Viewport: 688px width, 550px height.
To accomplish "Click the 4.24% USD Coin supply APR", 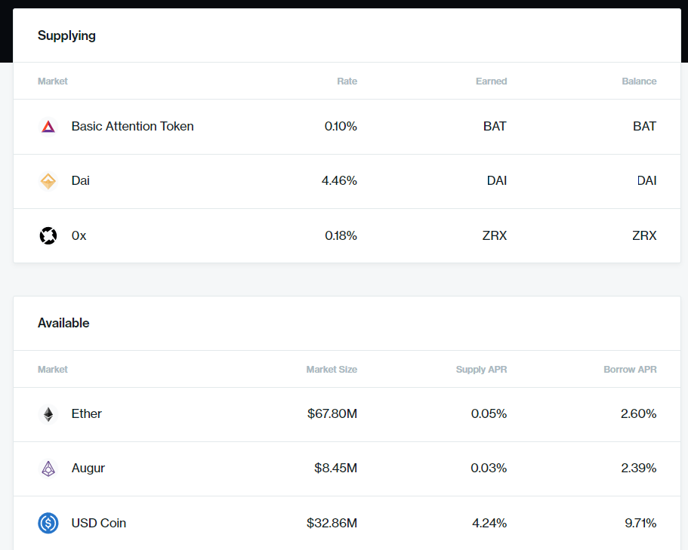I will 489,523.
